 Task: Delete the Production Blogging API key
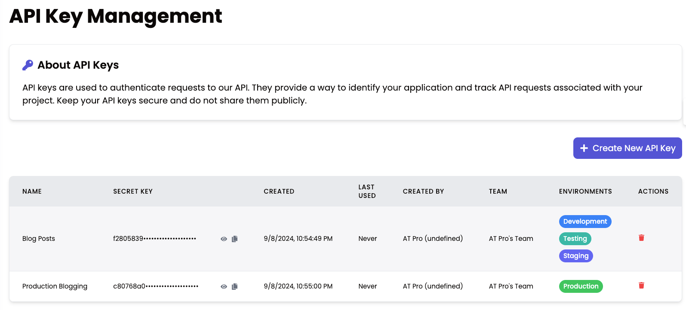[x=641, y=285]
